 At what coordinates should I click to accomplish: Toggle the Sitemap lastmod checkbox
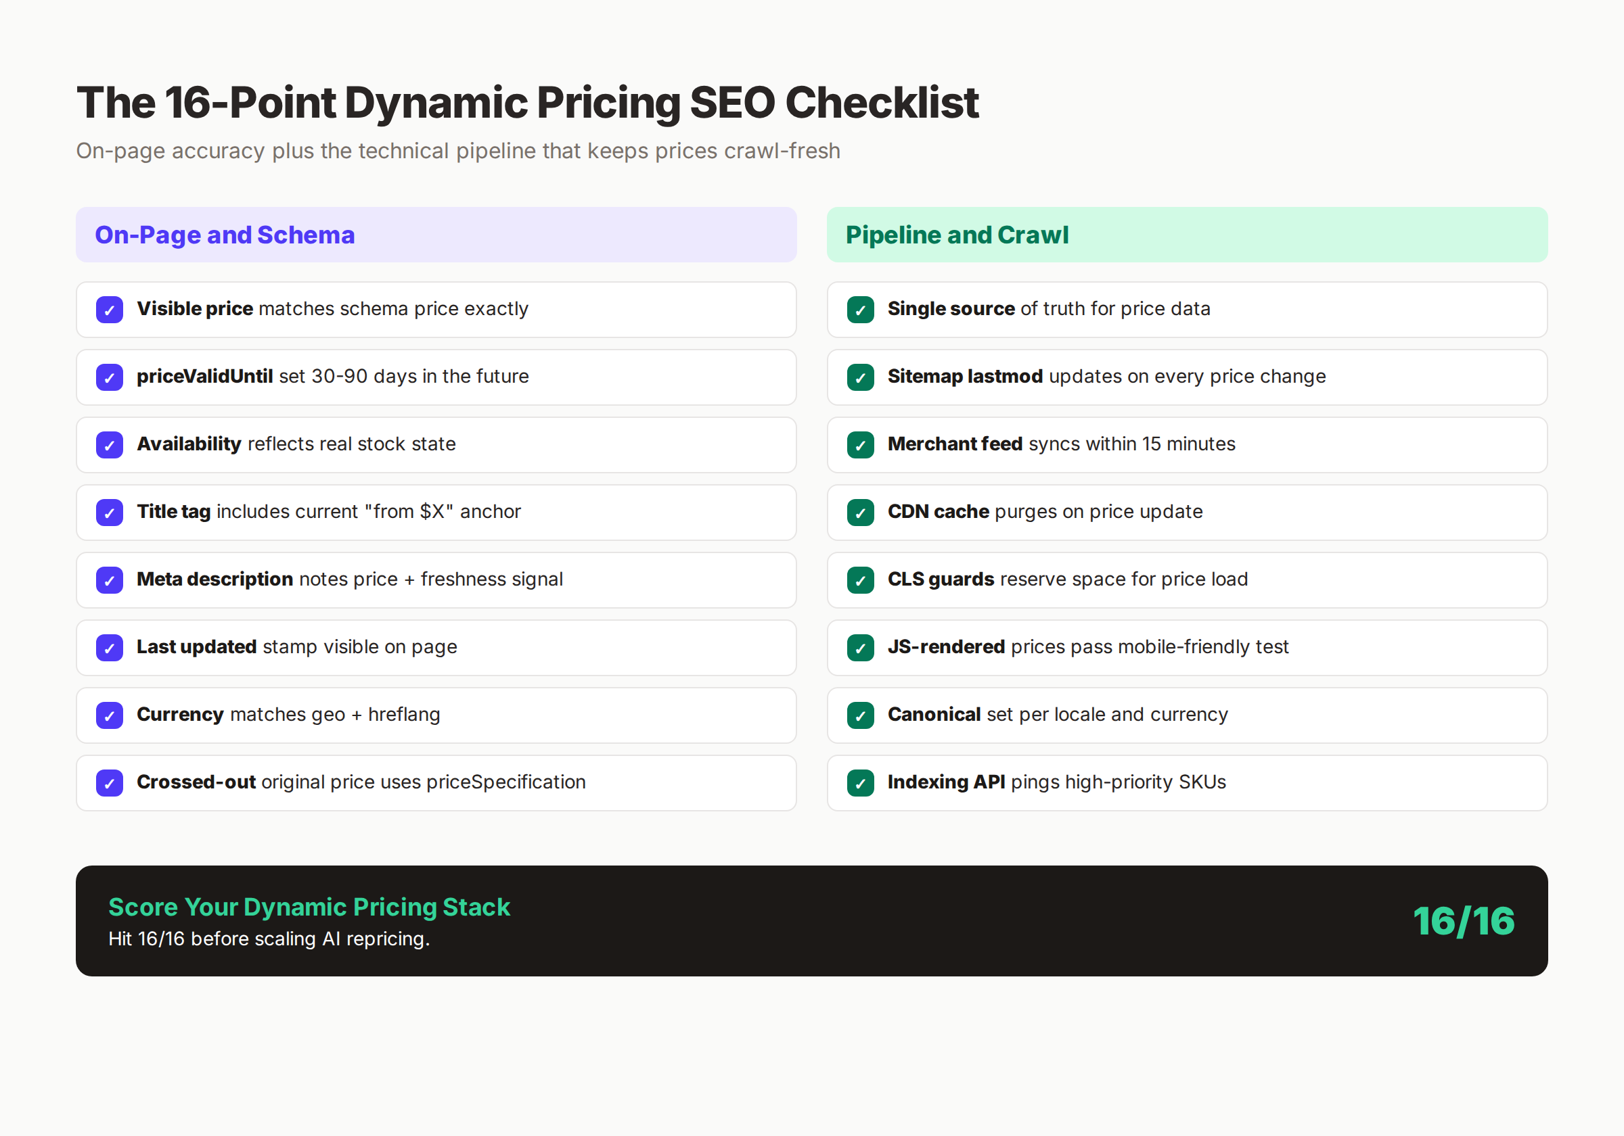(x=860, y=377)
